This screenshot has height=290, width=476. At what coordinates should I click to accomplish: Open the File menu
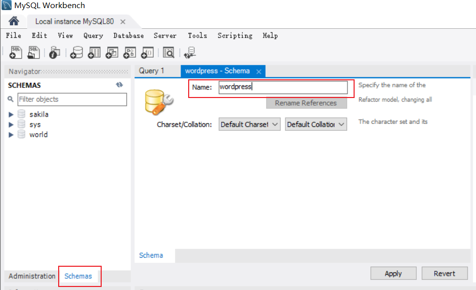pyautogui.click(x=14, y=35)
